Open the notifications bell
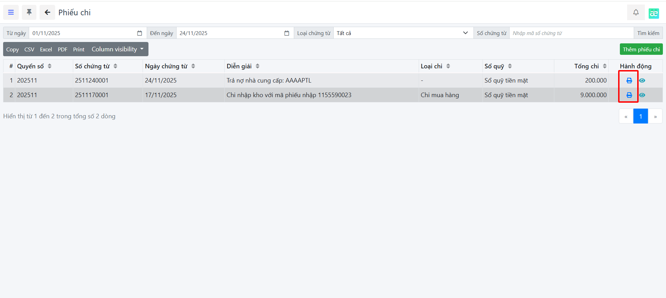The width and height of the screenshot is (666, 298). point(635,12)
